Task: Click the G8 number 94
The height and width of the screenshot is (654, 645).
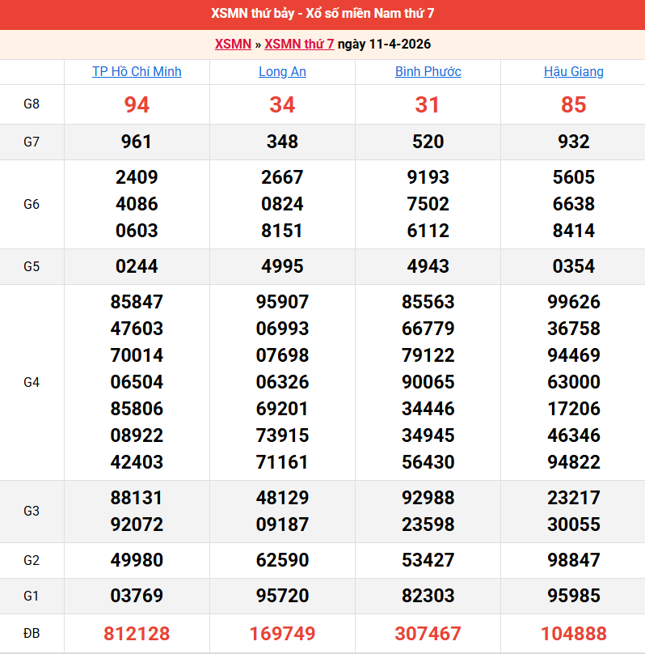Action: pyautogui.click(x=137, y=104)
